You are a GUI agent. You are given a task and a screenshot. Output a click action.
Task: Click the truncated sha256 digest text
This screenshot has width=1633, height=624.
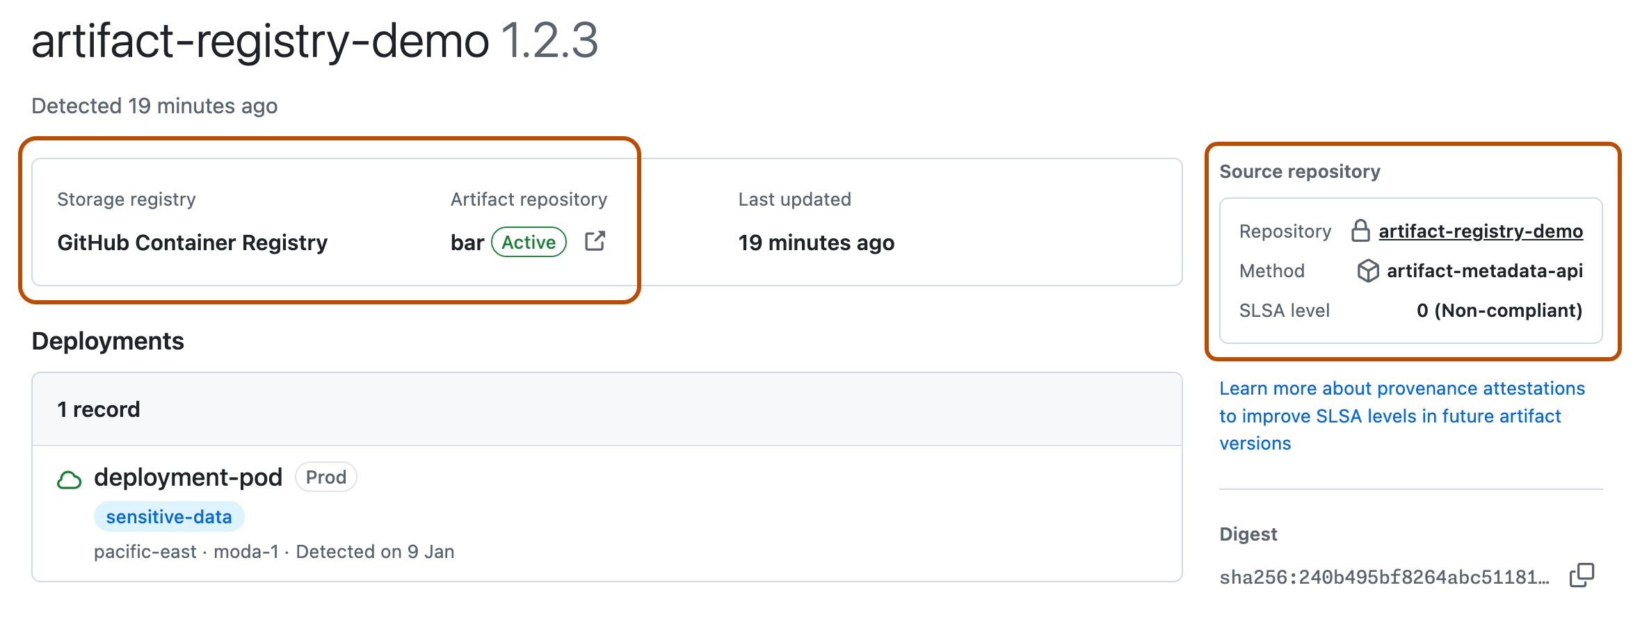pos(1383,577)
